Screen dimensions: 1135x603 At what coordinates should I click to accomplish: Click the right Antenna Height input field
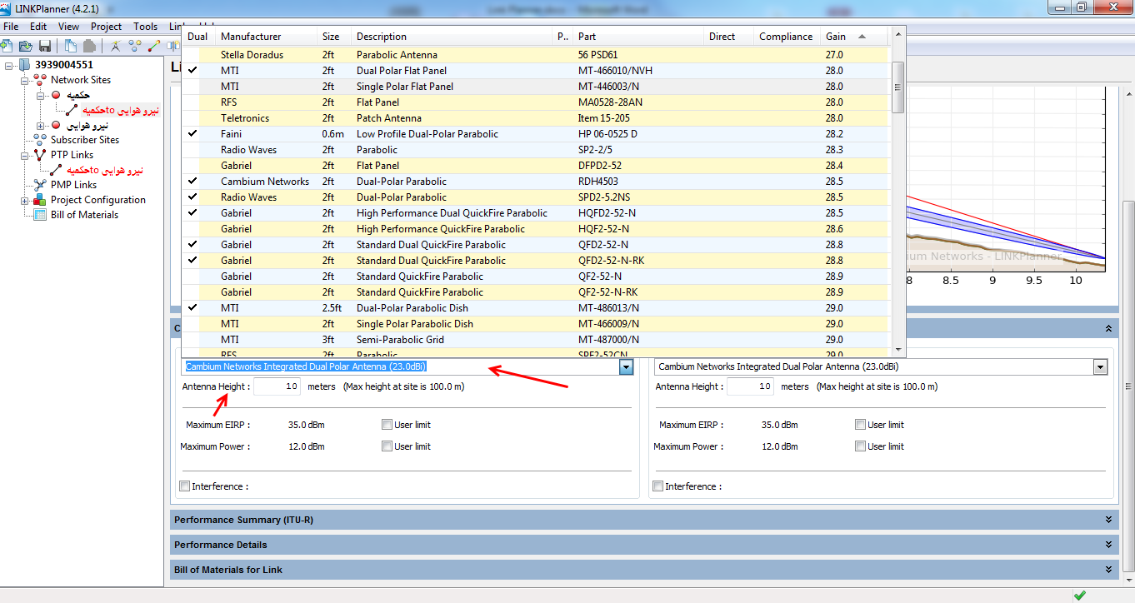click(x=751, y=386)
